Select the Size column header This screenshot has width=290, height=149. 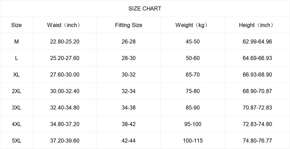pos(16,25)
